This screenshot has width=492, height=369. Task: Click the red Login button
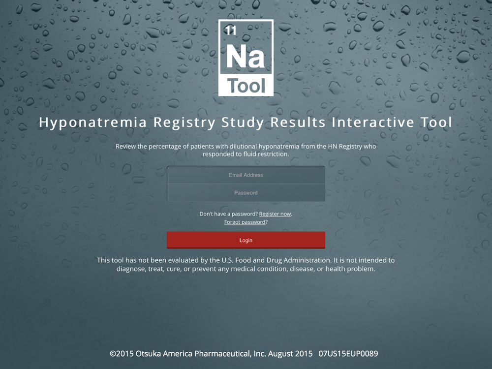(246, 240)
